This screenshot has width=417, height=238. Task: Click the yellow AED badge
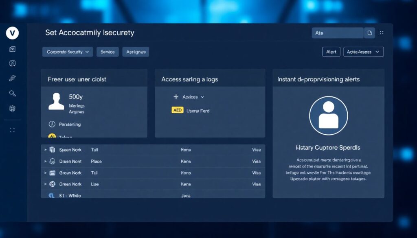[x=177, y=110]
